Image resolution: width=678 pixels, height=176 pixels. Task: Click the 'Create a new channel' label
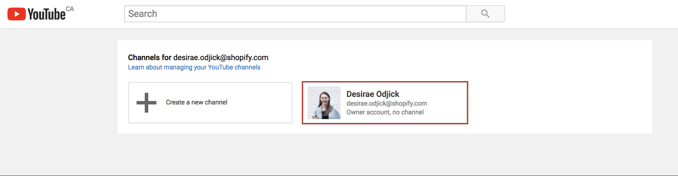click(196, 102)
